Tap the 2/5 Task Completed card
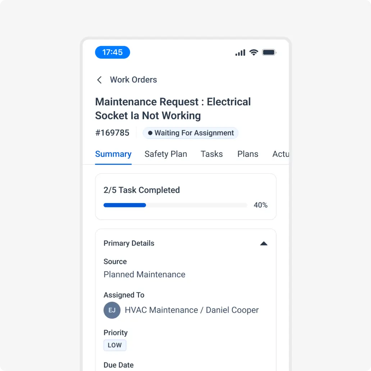Screen dimensions: 371x371 coord(185,196)
